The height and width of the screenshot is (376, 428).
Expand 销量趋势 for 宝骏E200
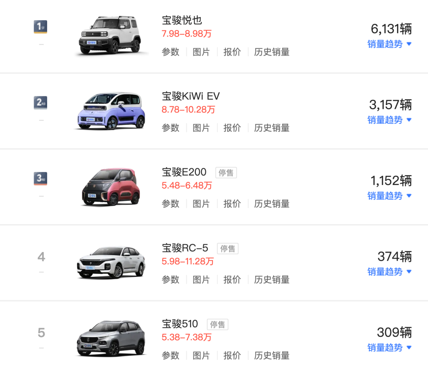[x=389, y=196]
